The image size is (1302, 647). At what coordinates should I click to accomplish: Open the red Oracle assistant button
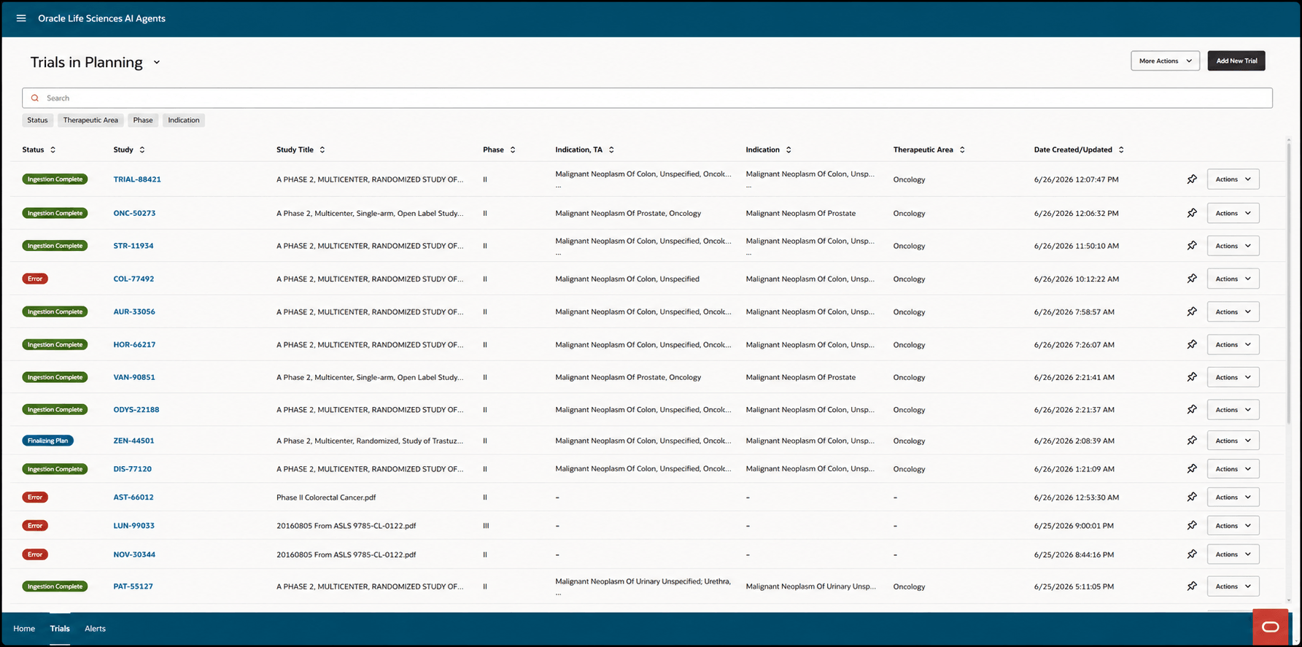(x=1271, y=627)
